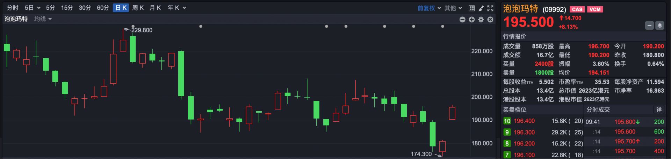Zoom out chart with minus icon
Viewport: 671px width, 159px height.
(x=462, y=20)
